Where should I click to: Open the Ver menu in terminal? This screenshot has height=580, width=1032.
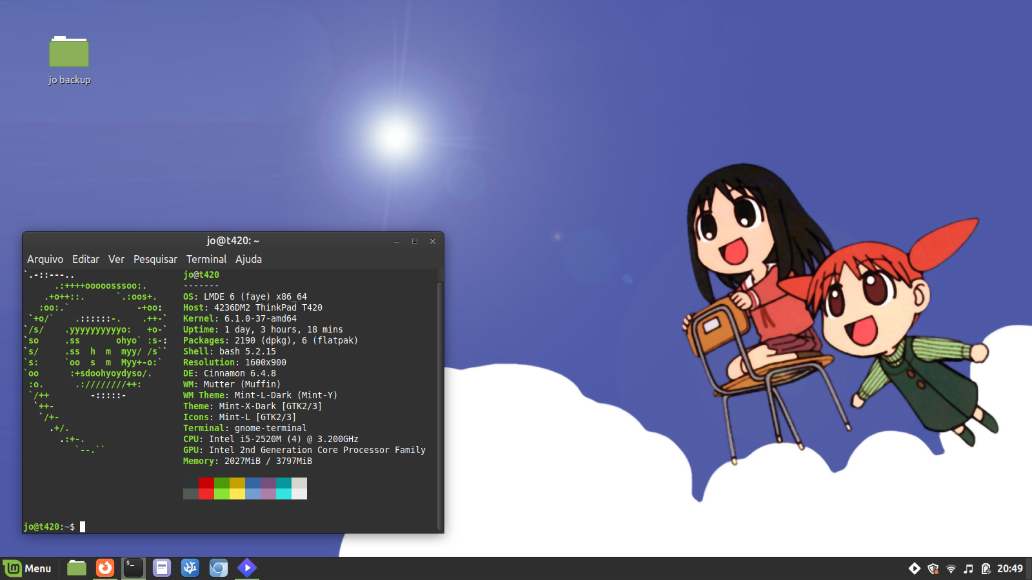tap(117, 259)
